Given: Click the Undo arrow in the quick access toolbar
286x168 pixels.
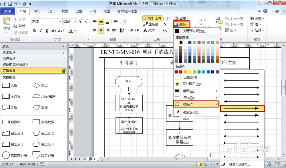Looking at the screenshot, I should (15, 4).
